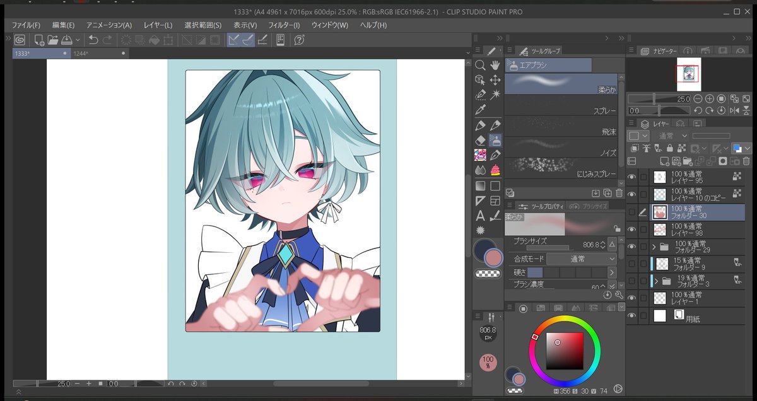Delete sub tool with trash icon
The image size is (757, 401).
(619, 193)
